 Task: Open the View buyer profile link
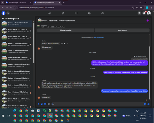[99, 38]
